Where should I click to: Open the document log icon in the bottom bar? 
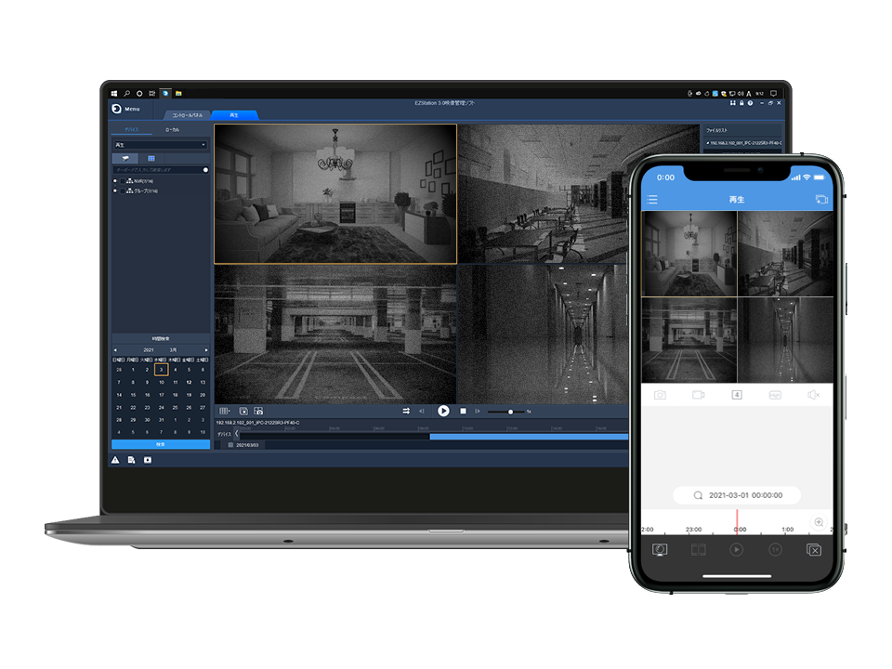[131, 460]
